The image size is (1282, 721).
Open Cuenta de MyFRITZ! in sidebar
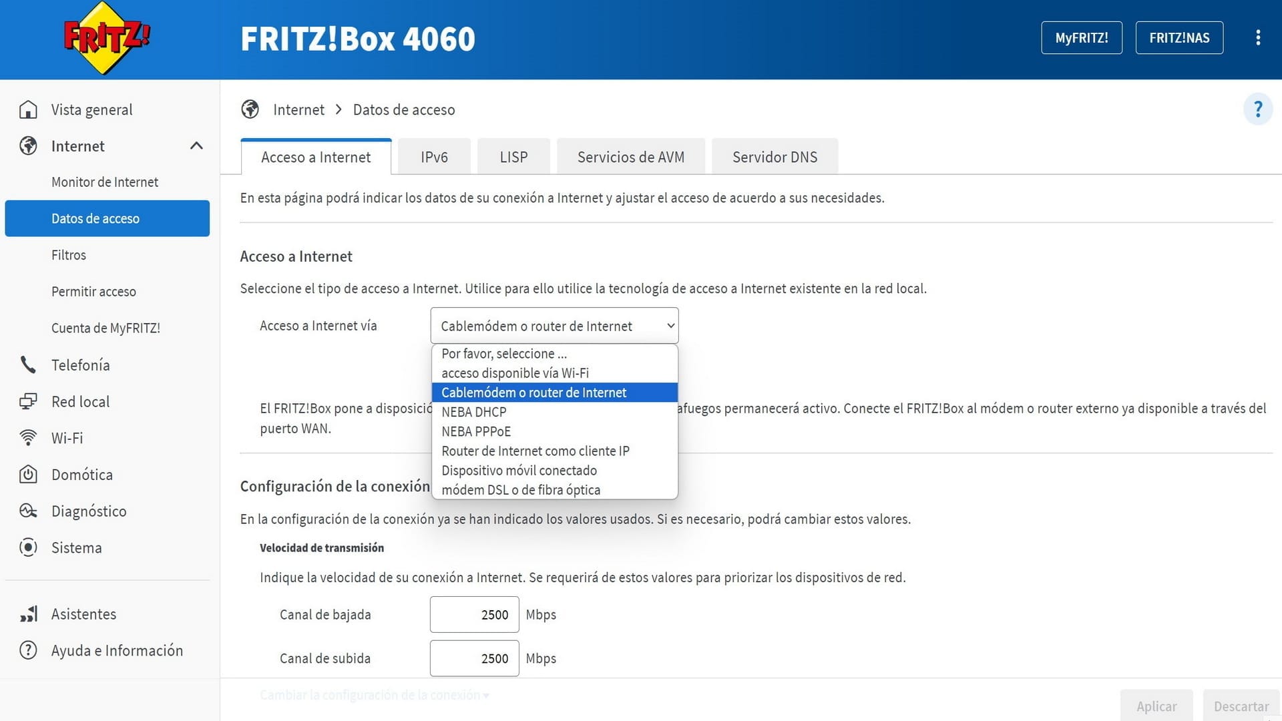(107, 328)
